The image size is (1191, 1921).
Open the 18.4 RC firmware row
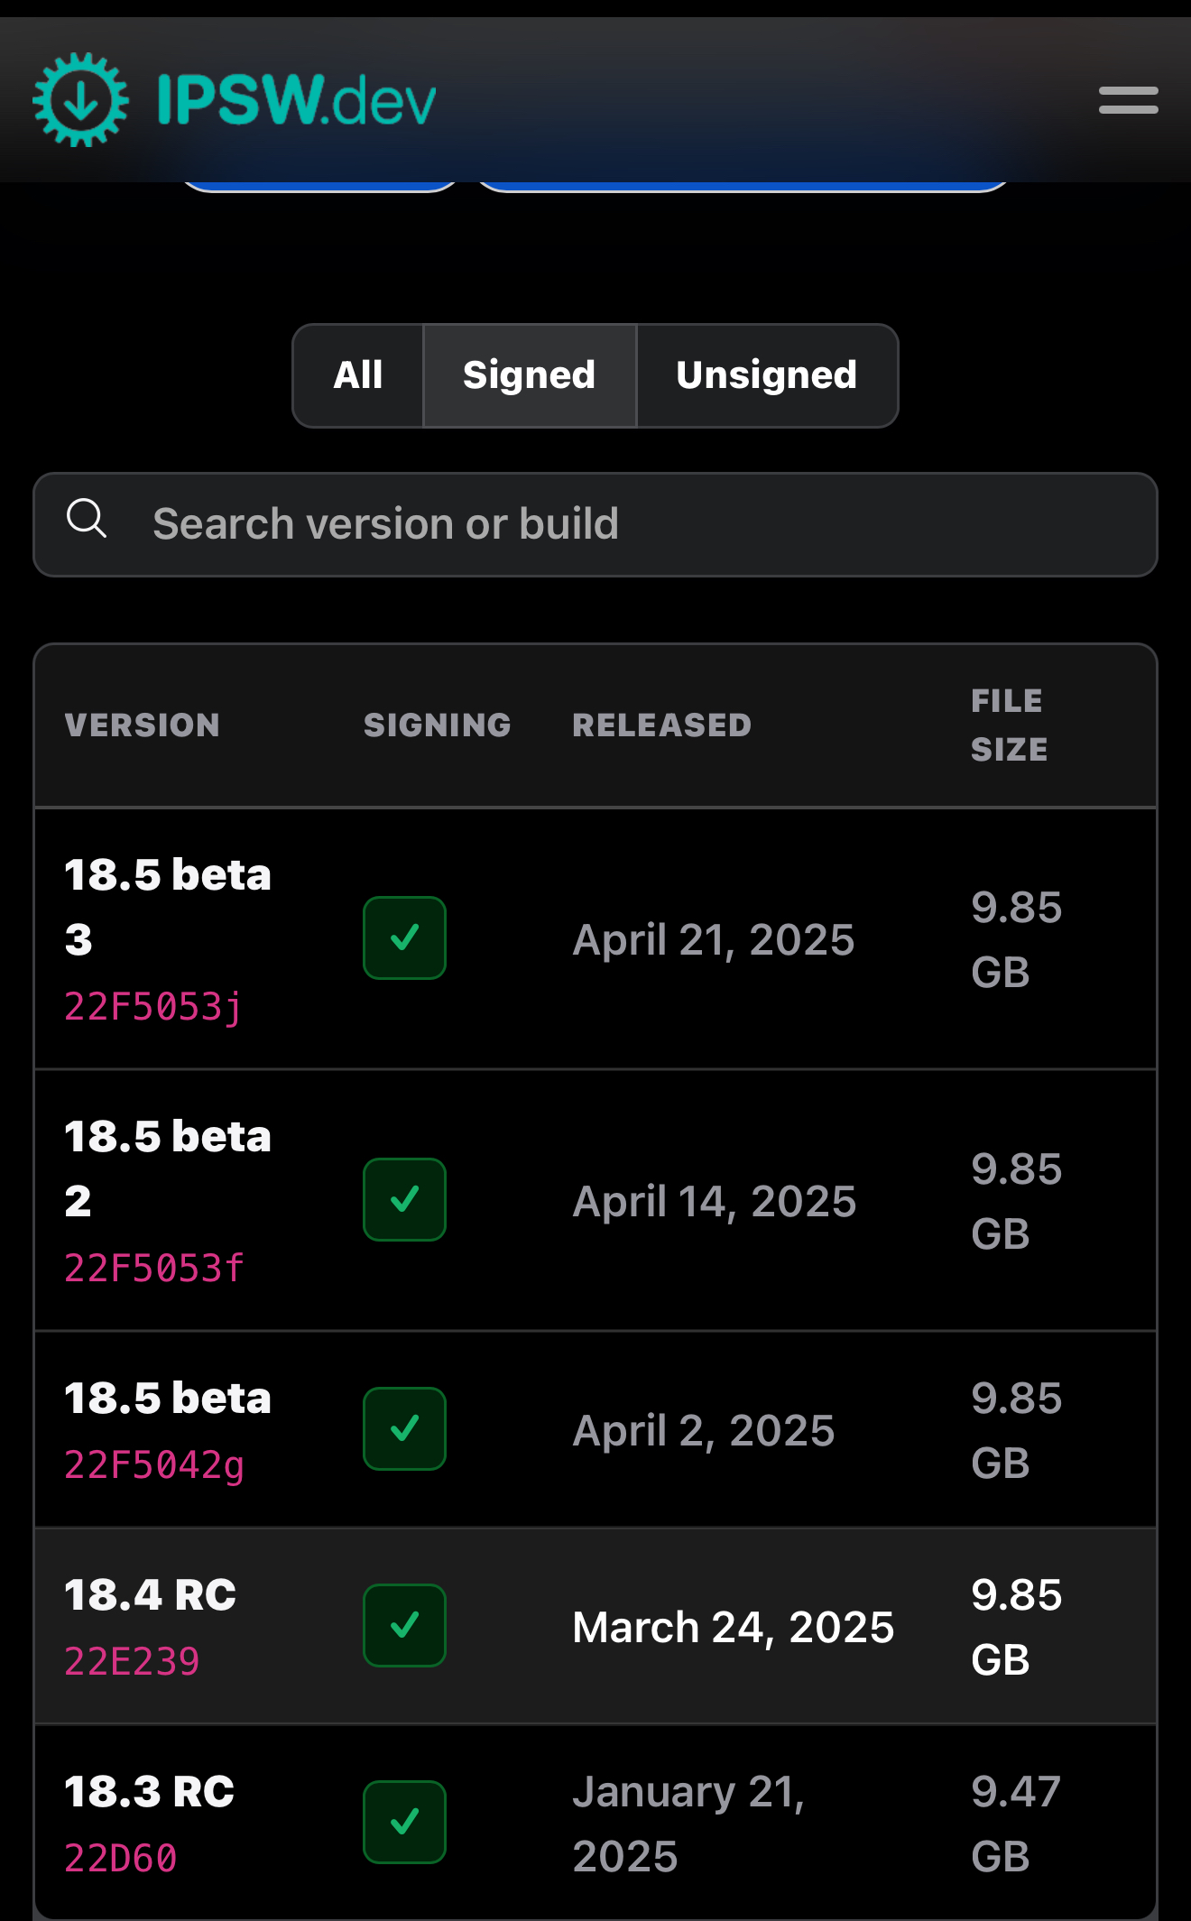tap(595, 1626)
